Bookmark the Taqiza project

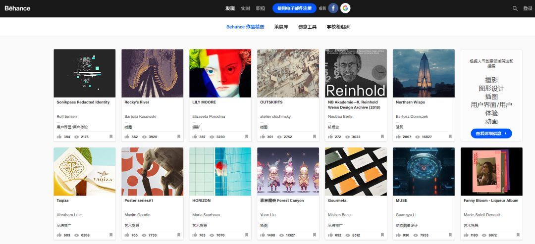click(111, 235)
